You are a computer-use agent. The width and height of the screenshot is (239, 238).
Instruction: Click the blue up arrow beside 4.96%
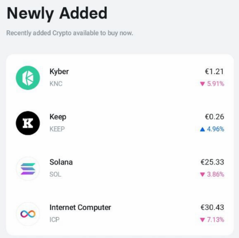click(202, 129)
